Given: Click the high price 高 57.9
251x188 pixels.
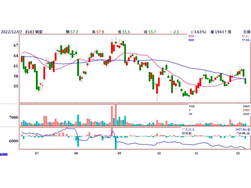Looking at the screenshot, I should [x=98, y=32].
